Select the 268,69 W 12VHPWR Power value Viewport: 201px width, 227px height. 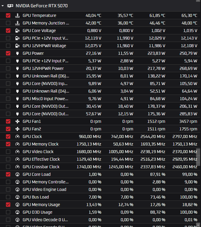pos(188,68)
